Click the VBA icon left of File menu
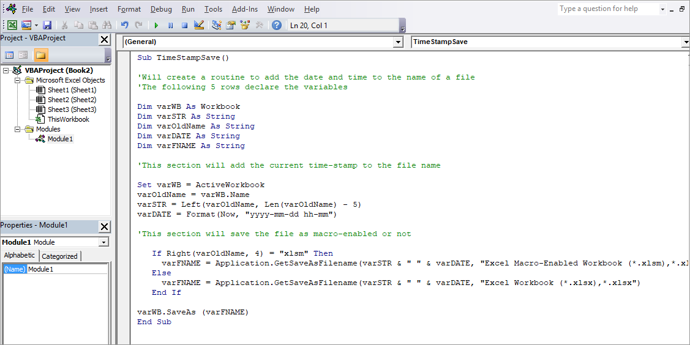 click(11, 9)
